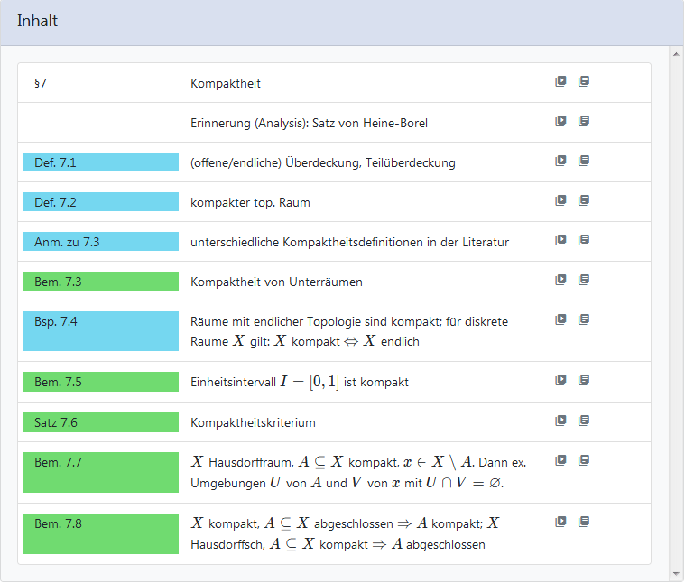Open notes icon for Bem. 7.7 row
The height and width of the screenshot is (583, 685).
584,460
